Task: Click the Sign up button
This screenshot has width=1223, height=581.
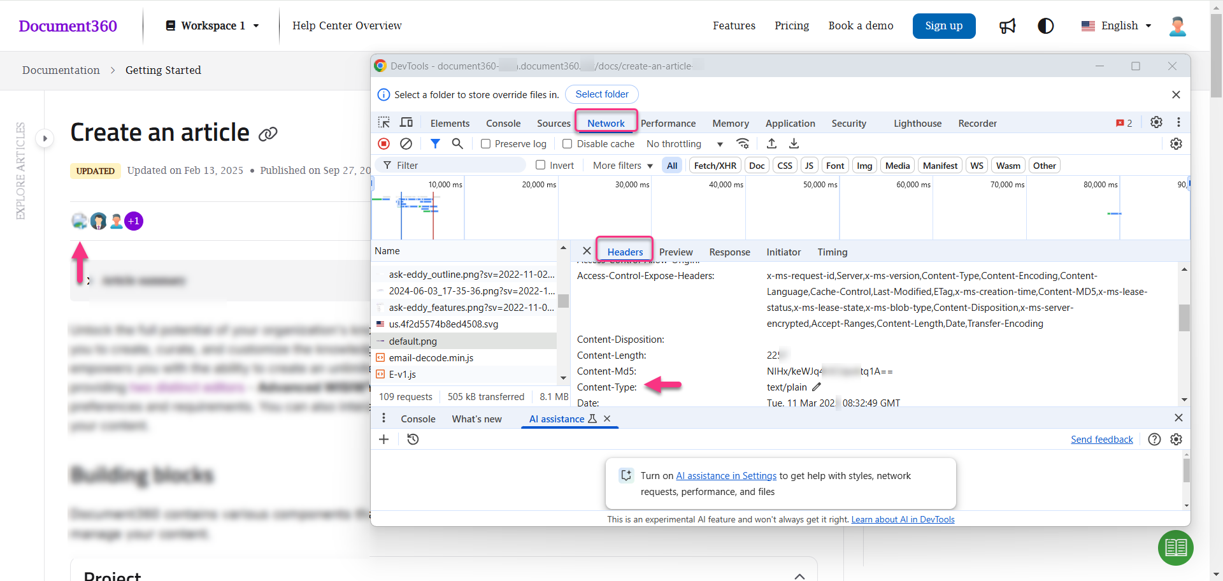Action: (944, 26)
